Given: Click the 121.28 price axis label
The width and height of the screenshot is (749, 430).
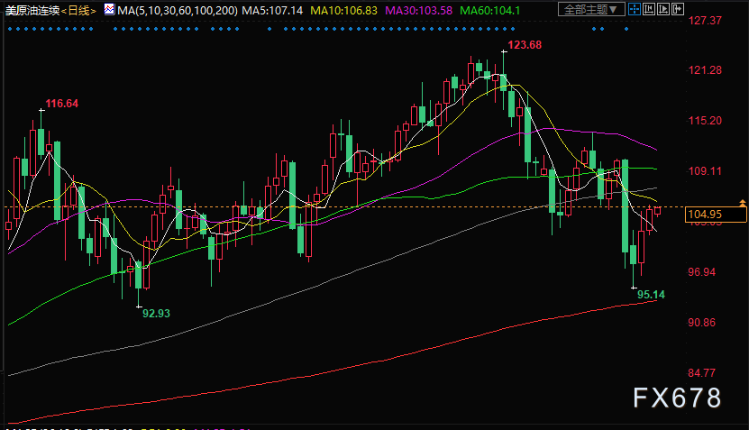Looking at the screenshot, I should tap(705, 70).
